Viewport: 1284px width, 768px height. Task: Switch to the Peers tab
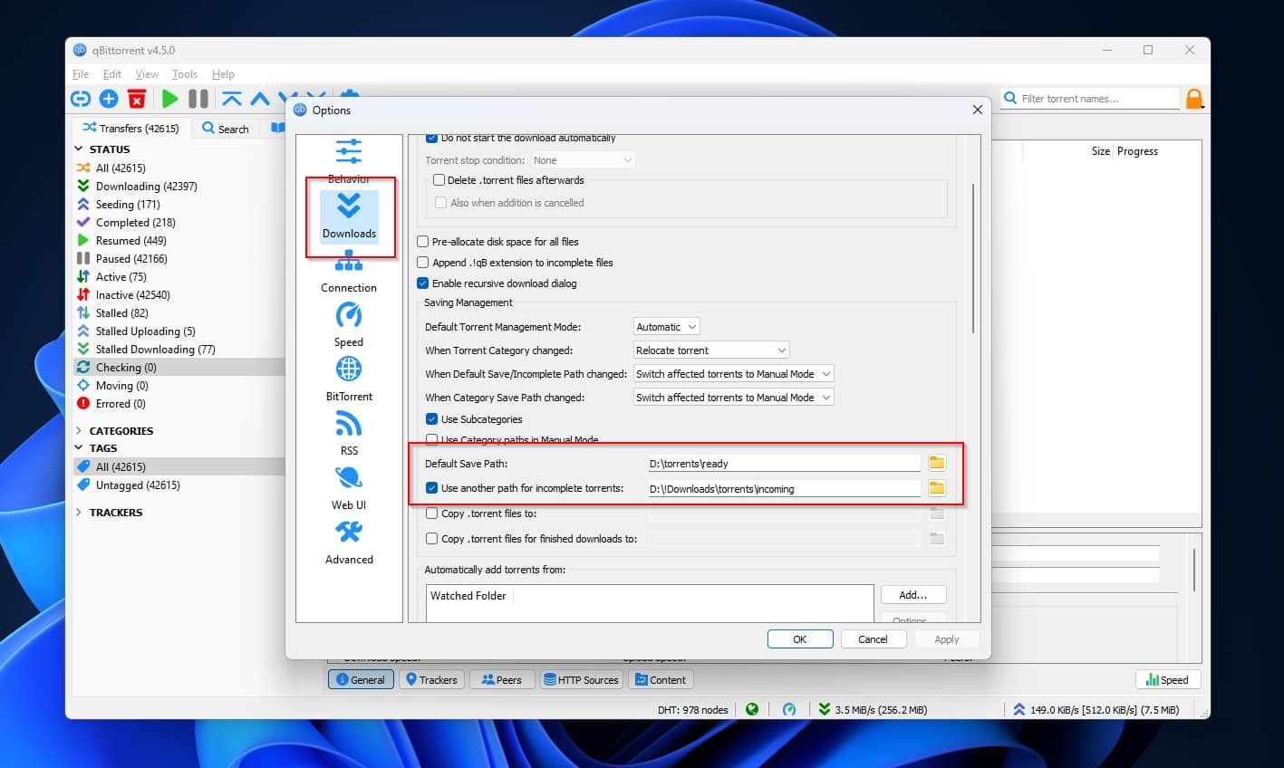501,679
